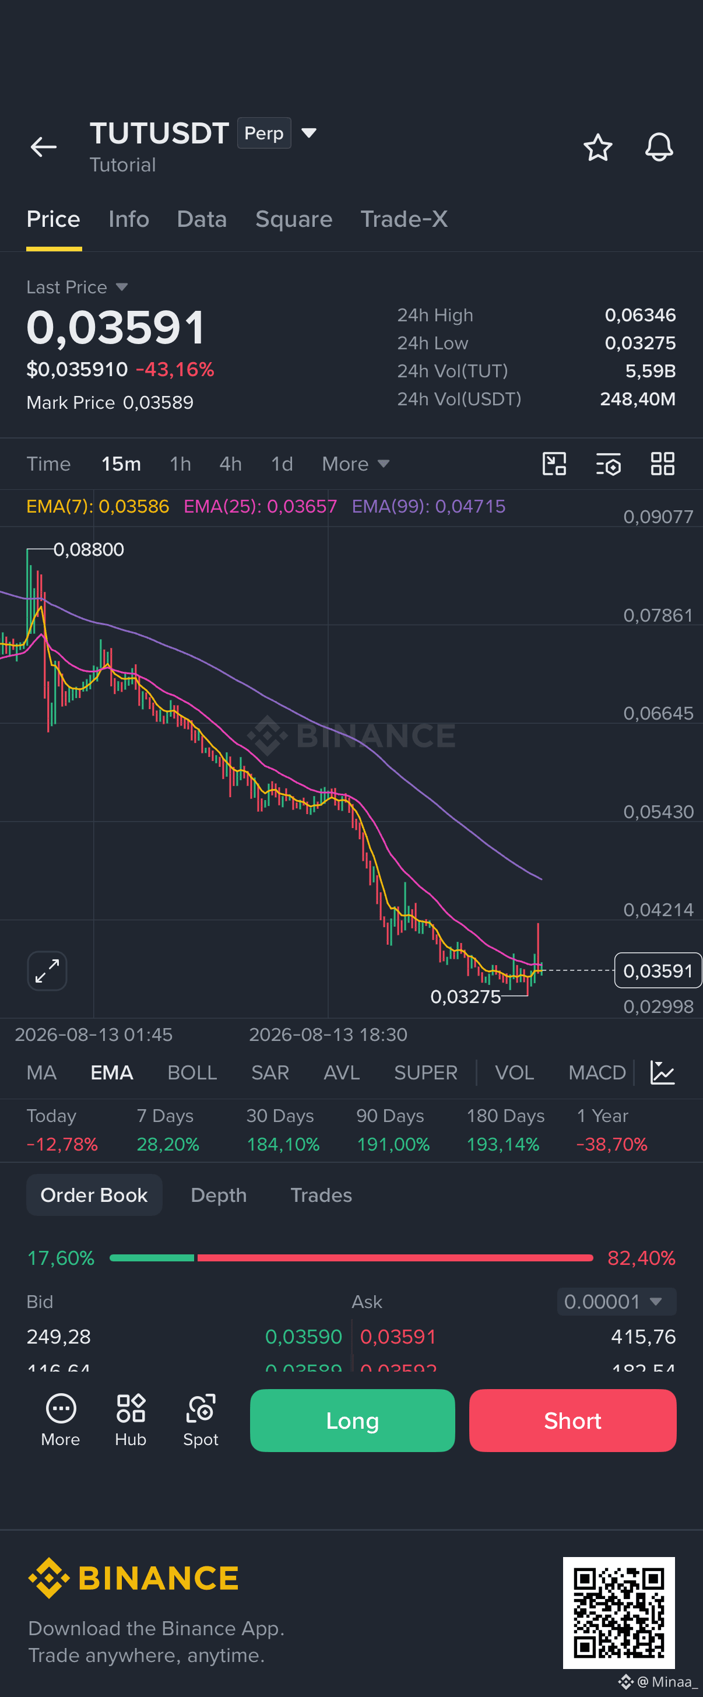The width and height of the screenshot is (703, 1697).
Task: Open chart settings icon
Action: coord(608,464)
